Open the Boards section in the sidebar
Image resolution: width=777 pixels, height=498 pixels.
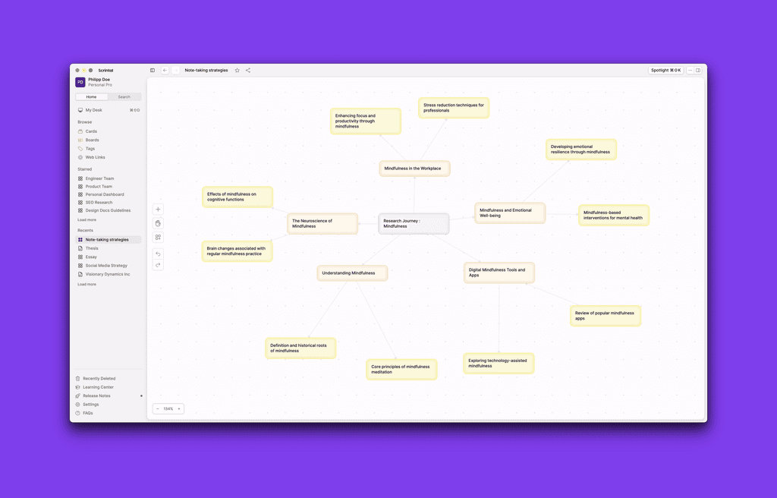tap(91, 140)
